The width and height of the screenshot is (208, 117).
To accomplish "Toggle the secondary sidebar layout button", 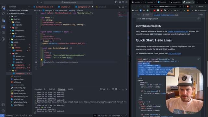I will [123, 2].
